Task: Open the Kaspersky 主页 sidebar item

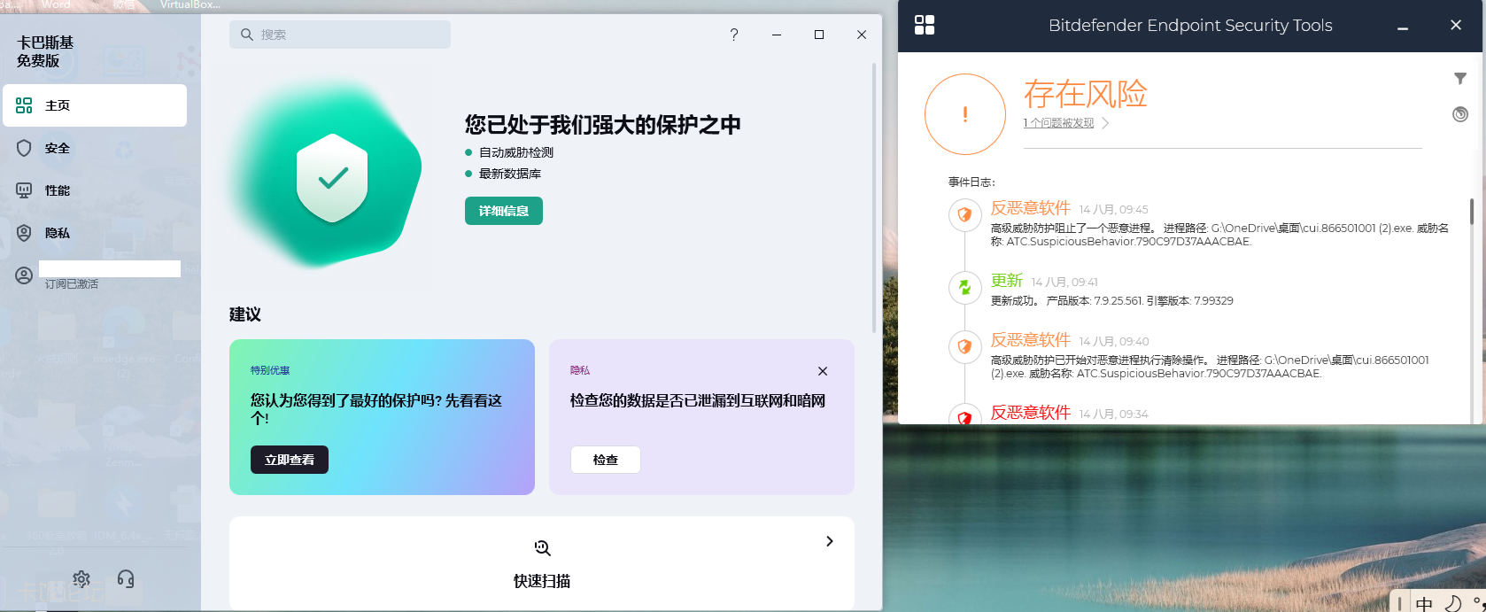Action: 95,105
